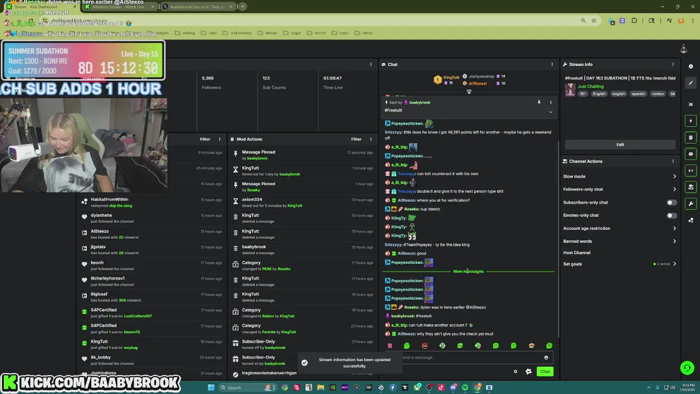This screenshot has height=394, width=700.
Task: Open KingTutt profile in Mod Actions timeout entry
Action: click(250, 168)
